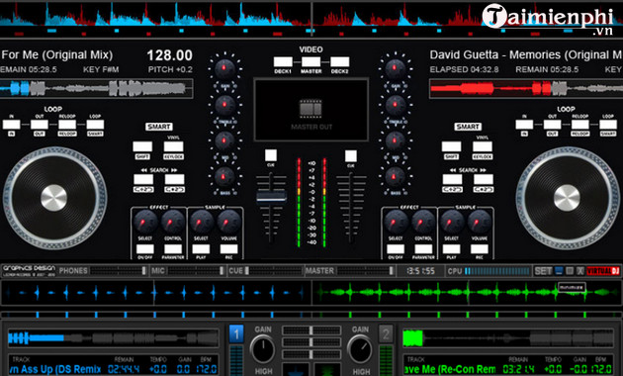Click the left deck EFFECT SELECT knob
The width and height of the screenshot is (623, 376).
[x=145, y=222]
